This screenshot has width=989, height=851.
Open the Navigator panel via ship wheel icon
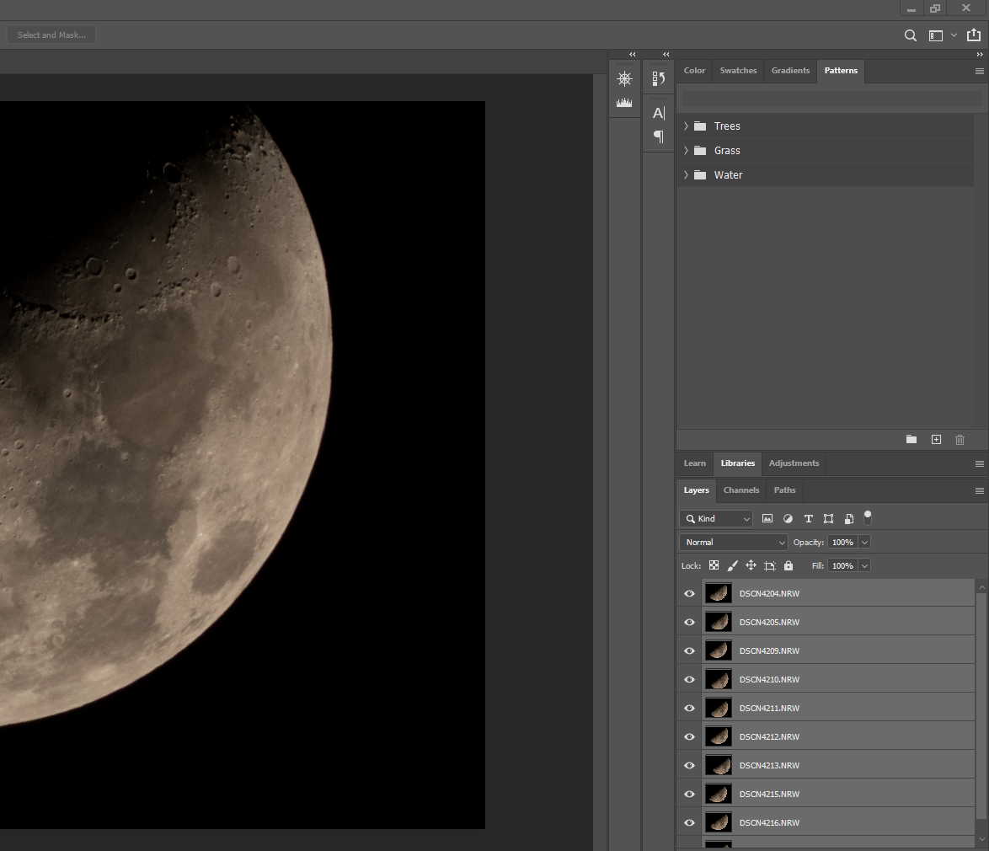click(x=624, y=78)
